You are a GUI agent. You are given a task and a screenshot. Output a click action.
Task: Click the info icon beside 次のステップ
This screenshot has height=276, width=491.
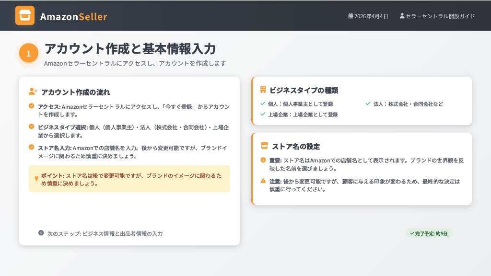click(41, 233)
